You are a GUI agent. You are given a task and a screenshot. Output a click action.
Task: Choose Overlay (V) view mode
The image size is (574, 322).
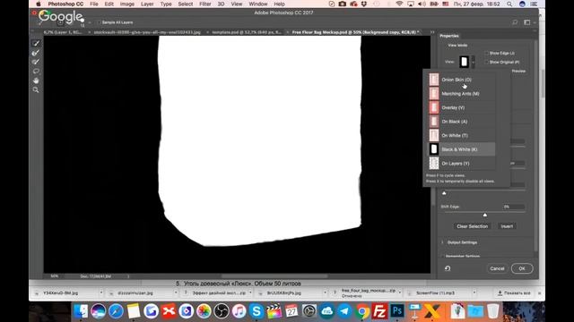(462, 107)
